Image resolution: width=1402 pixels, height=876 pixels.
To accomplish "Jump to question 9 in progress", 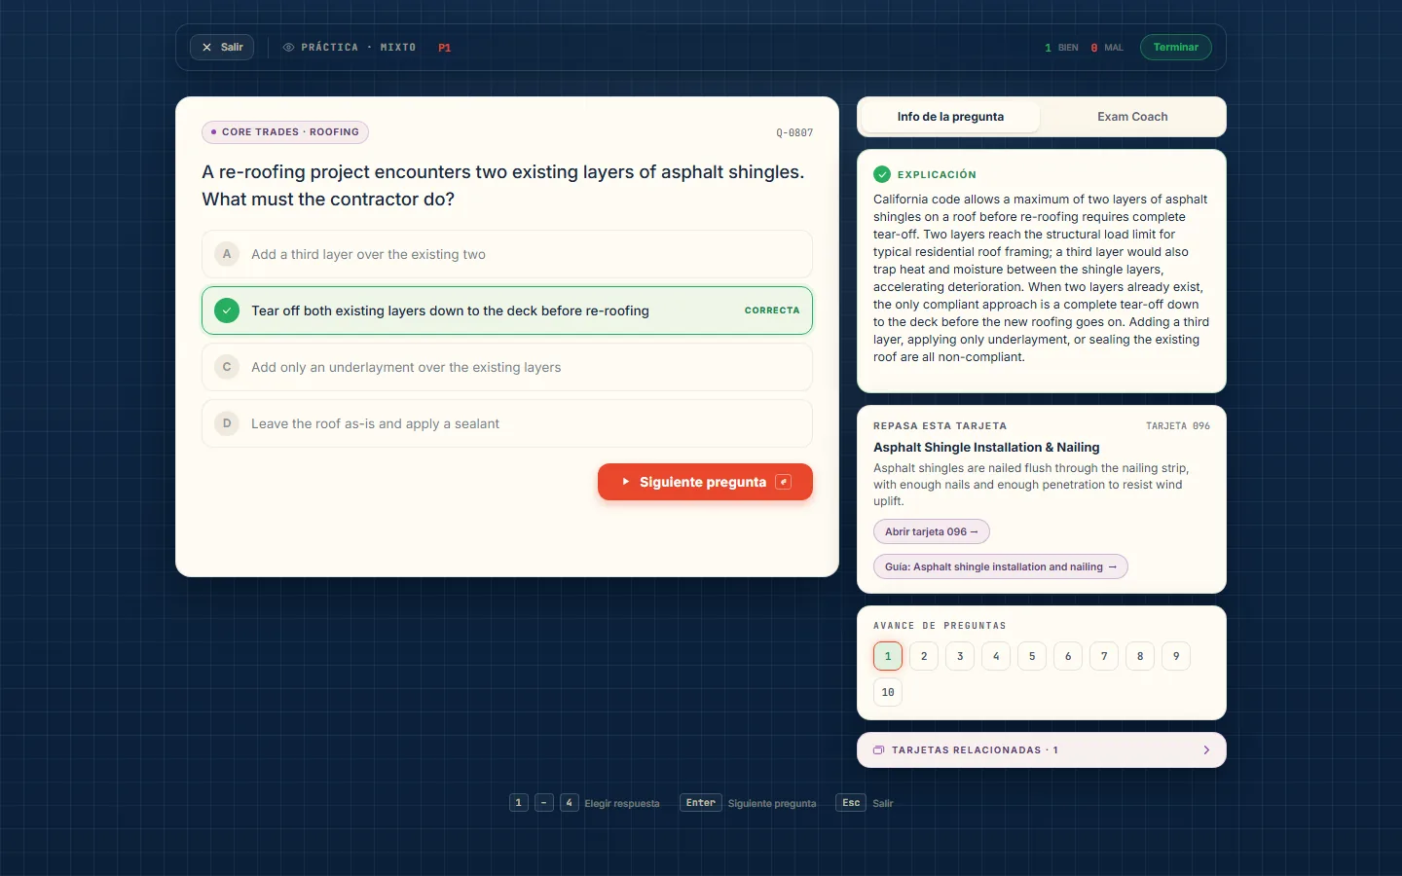I will (x=1176, y=656).
